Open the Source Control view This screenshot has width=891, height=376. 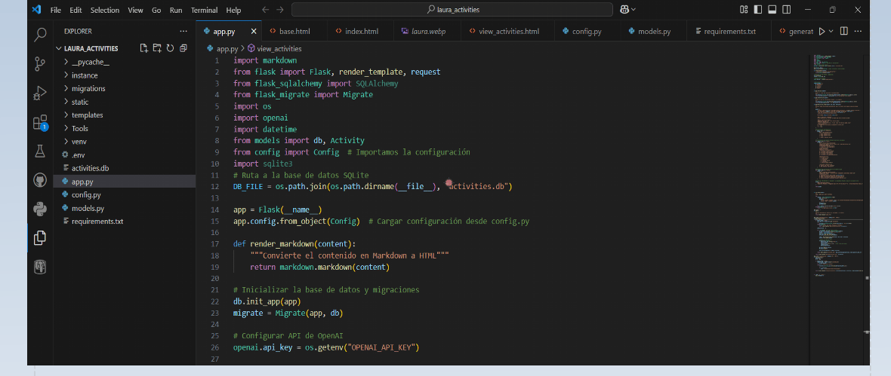coord(40,63)
